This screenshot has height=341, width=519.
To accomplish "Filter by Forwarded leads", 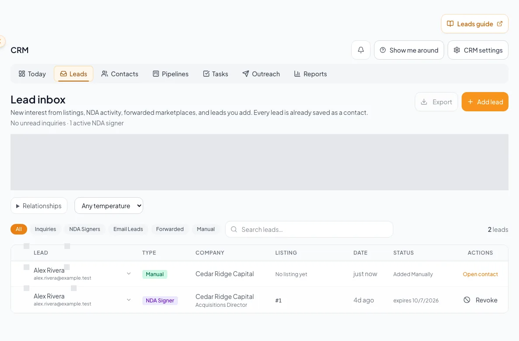I will point(170,229).
